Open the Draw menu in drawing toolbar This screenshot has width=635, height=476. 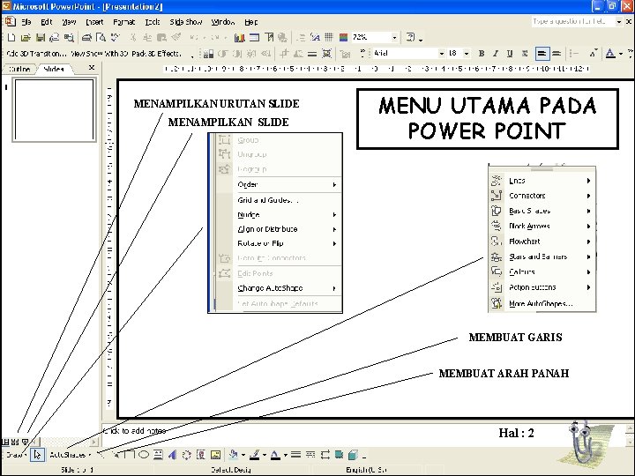pyautogui.click(x=16, y=455)
